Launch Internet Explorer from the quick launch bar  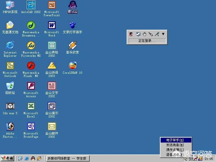pyautogui.click(x=27, y=158)
